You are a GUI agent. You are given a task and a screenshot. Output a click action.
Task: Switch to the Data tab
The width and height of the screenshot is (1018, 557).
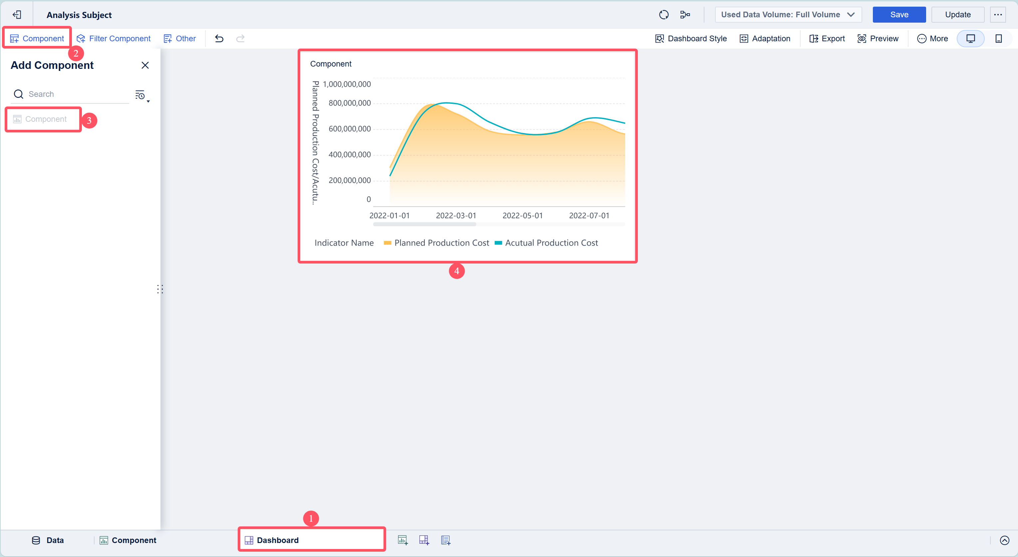pos(48,540)
